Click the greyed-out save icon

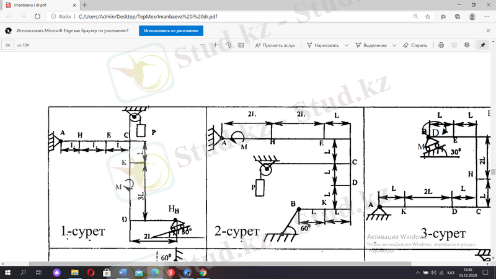pyautogui.click(x=454, y=45)
